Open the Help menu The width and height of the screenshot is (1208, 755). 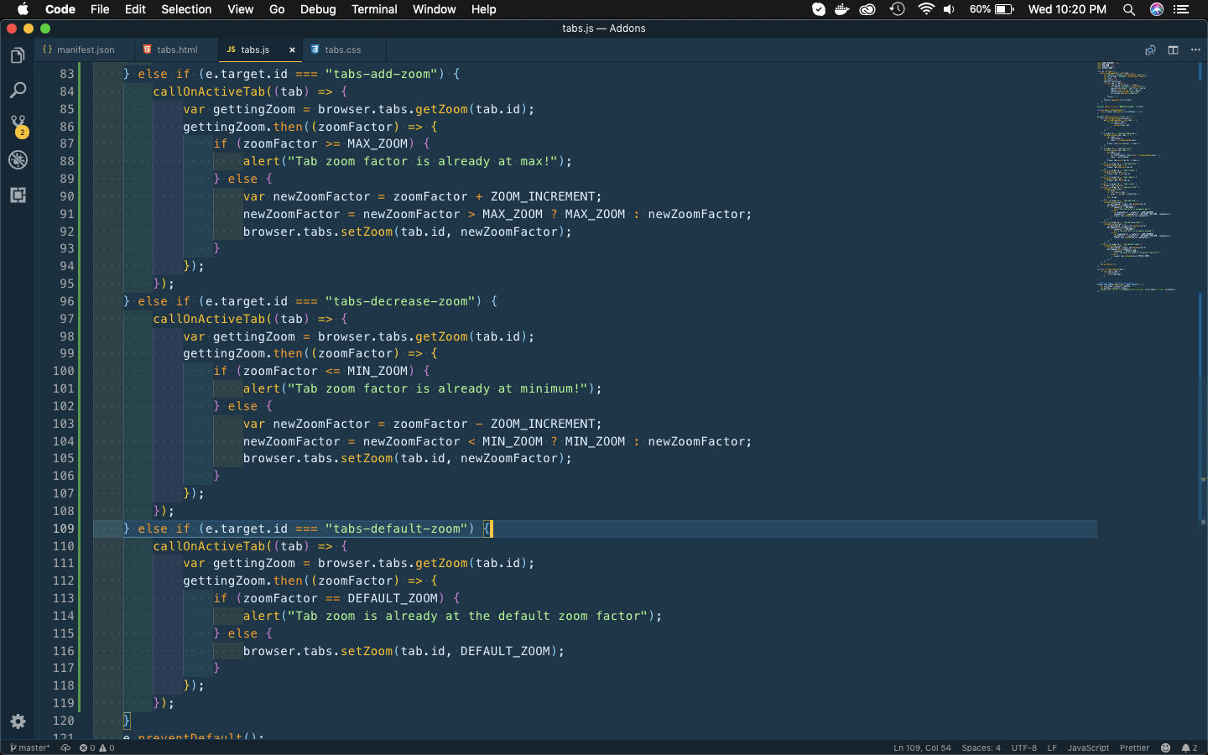coord(483,9)
